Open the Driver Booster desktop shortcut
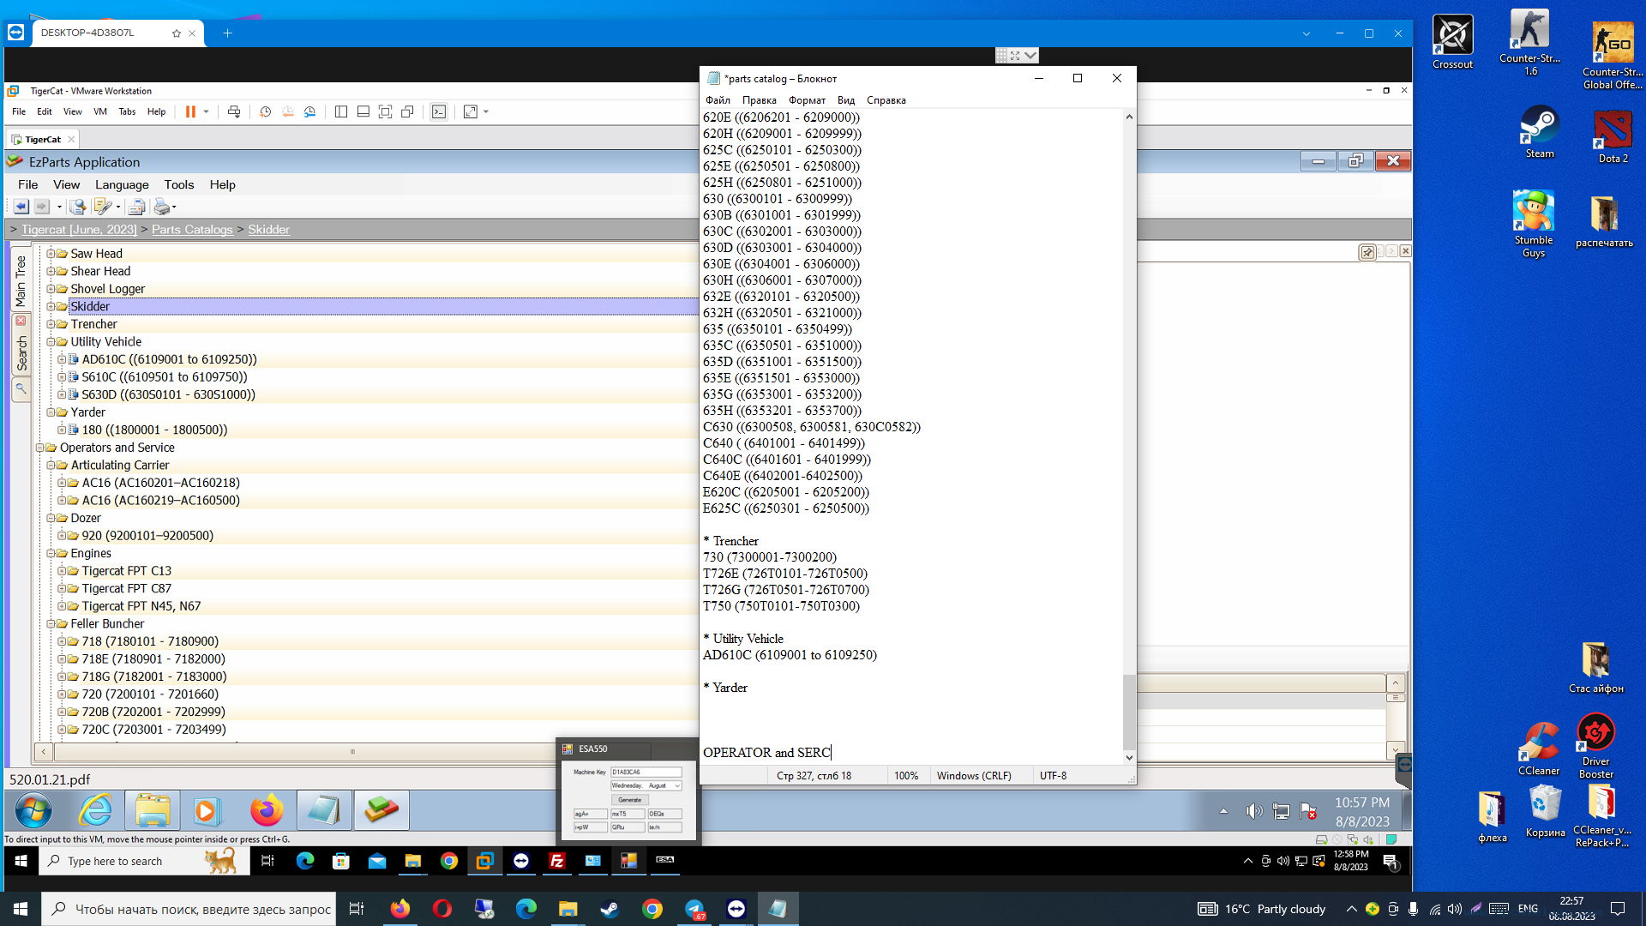The height and width of the screenshot is (926, 1646). click(x=1596, y=746)
